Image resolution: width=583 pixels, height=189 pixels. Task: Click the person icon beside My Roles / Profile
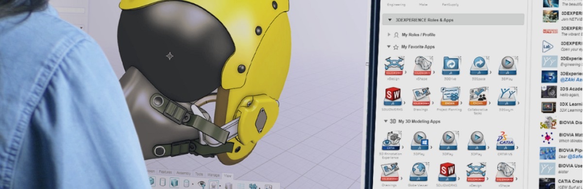point(396,35)
